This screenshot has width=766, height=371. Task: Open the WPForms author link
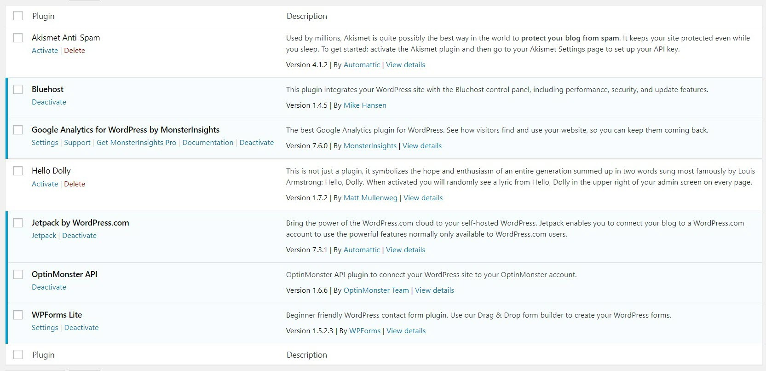(x=365, y=331)
